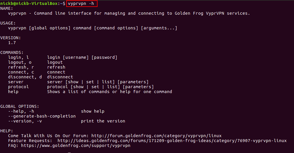Image resolution: width=294 pixels, height=153 pixels.
Task: Select the 'disconnect, d' command name
Action: click(25, 77)
